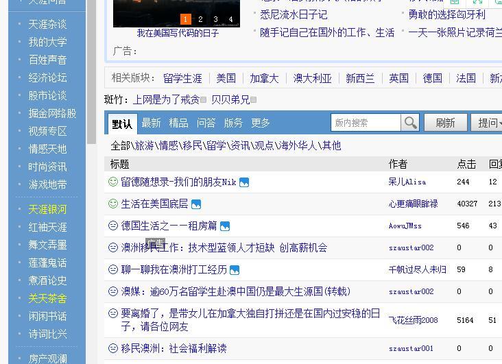Open author profile 呆儿Alisa
This screenshot has height=364, width=502.
(x=407, y=182)
